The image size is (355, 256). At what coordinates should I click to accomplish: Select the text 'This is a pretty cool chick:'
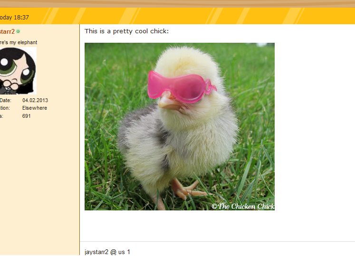[x=126, y=31]
